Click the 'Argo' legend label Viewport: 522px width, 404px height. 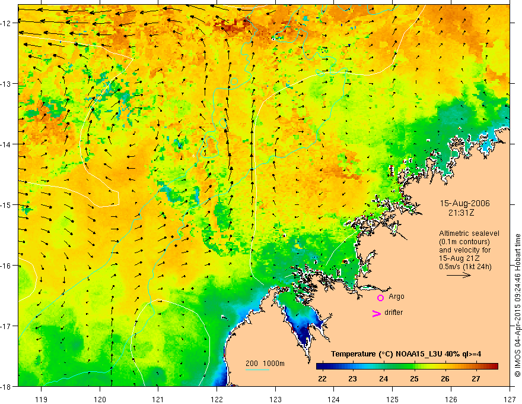(x=396, y=296)
